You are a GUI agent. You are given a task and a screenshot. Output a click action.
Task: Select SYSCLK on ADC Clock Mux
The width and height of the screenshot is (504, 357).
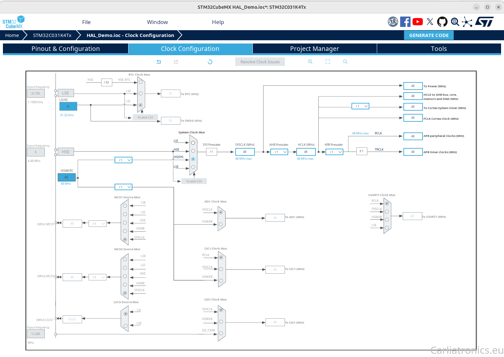point(221,212)
